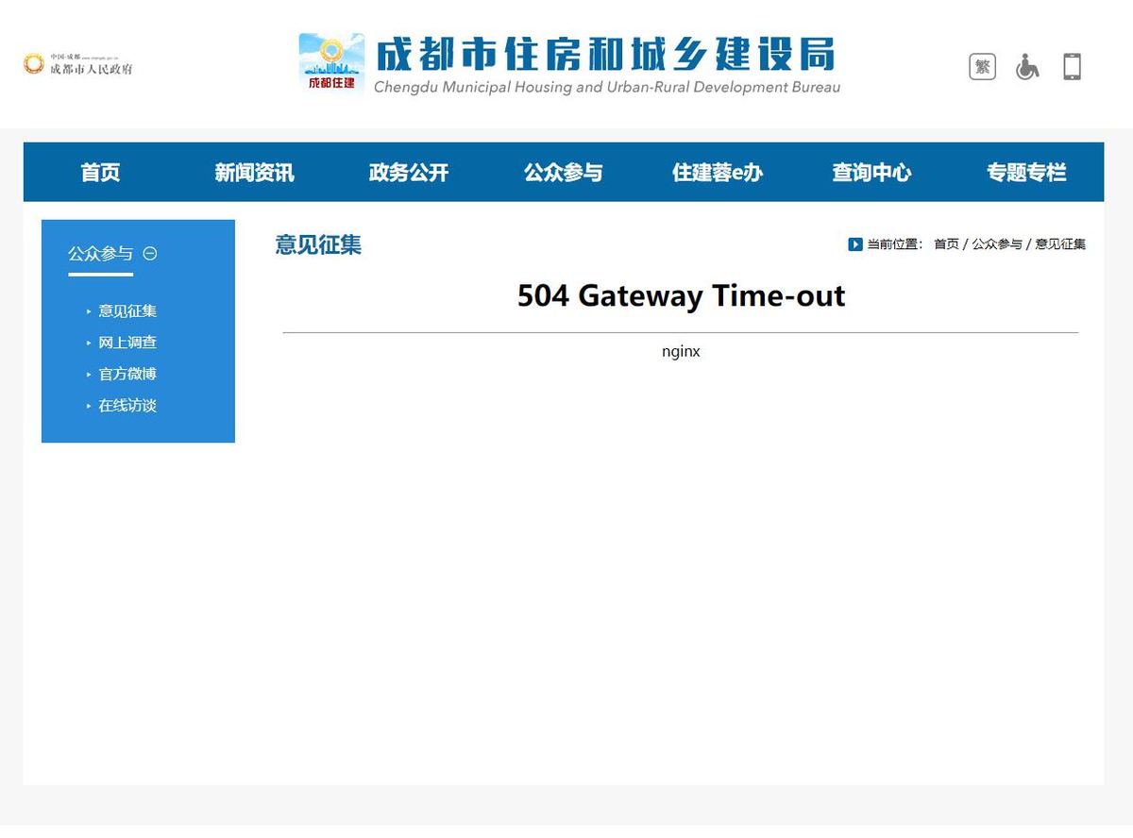The width and height of the screenshot is (1133, 838).
Task: Click 首页 in the breadcrumb trail
Action: coord(946,244)
